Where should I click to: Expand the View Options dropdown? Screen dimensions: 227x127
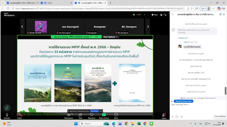[110, 37]
